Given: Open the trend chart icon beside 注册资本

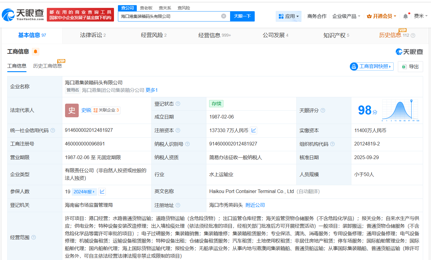Looking at the screenshot, I should click(x=253, y=130).
